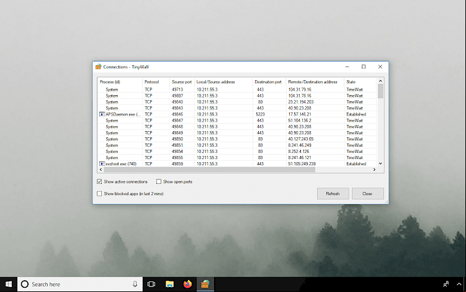Click source port 49850 cell
Screen dimensions: 466x292
coord(177,139)
